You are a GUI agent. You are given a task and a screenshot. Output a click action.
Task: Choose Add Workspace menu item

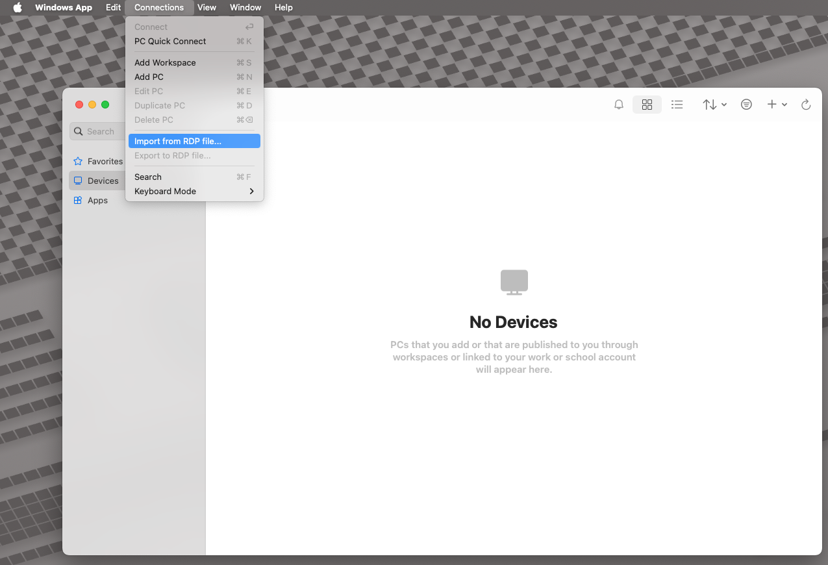[194, 62]
